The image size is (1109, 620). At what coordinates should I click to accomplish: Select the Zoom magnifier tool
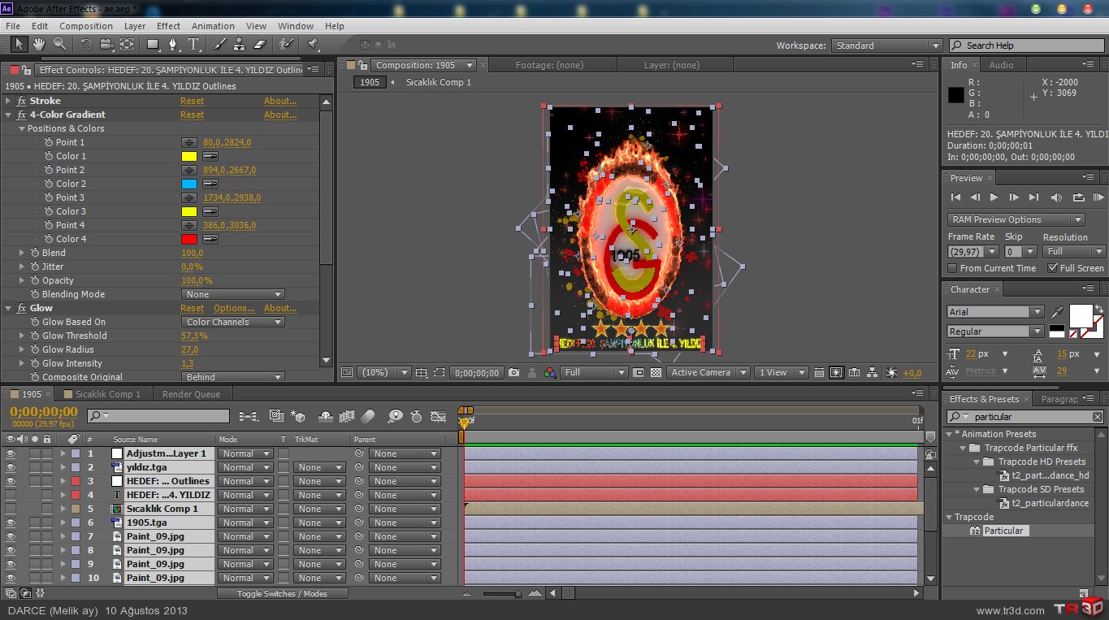coord(60,44)
